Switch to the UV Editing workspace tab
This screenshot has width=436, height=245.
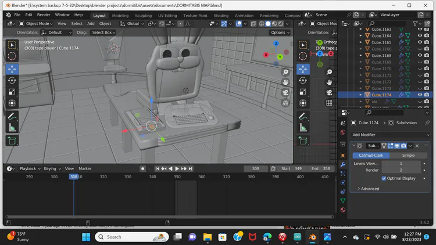click(167, 16)
